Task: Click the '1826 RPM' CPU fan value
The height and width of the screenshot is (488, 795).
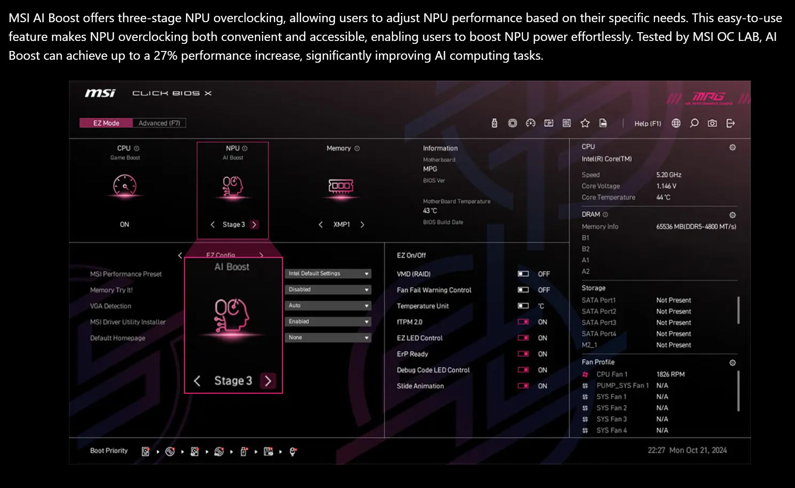Action: click(671, 374)
